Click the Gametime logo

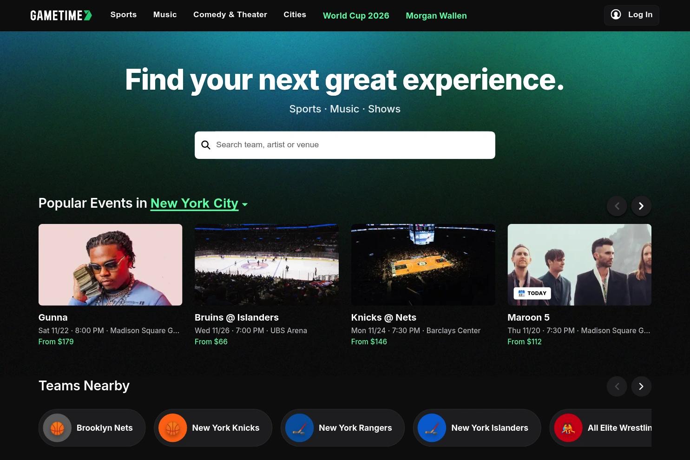pos(61,15)
